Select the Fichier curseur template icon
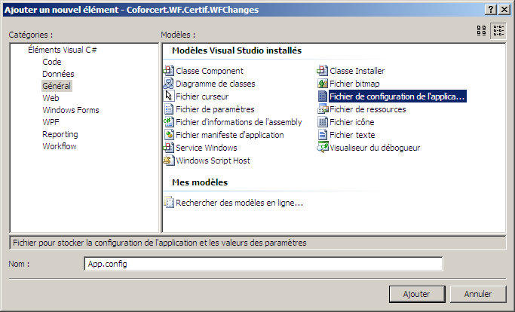The image size is (515, 312). tap(169, 96)
